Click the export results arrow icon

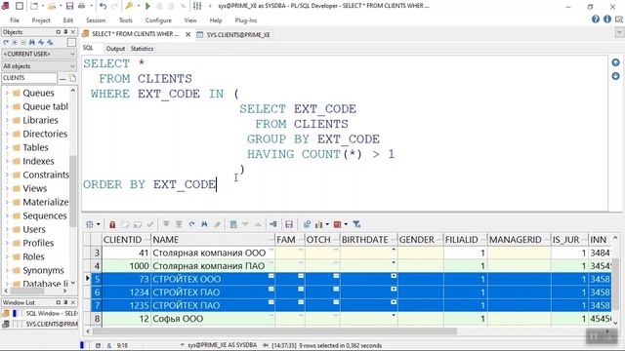(273, 224)
